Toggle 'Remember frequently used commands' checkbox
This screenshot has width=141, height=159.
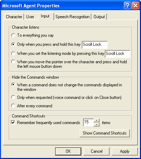coord(13,123)
